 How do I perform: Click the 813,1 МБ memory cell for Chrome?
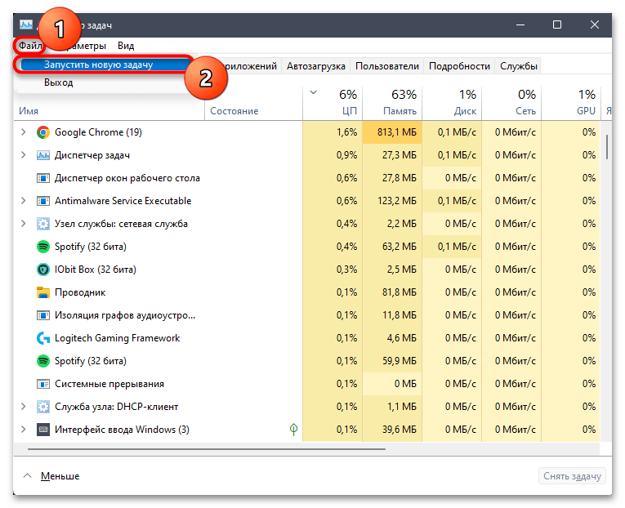pos(392,132)
